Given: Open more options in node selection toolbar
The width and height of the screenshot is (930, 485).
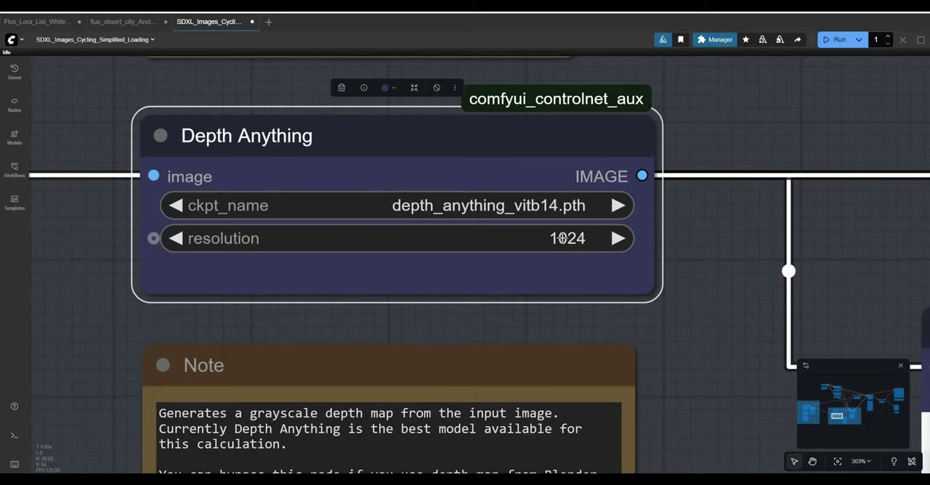Looking at the screenshot, I should click(455, 88).
